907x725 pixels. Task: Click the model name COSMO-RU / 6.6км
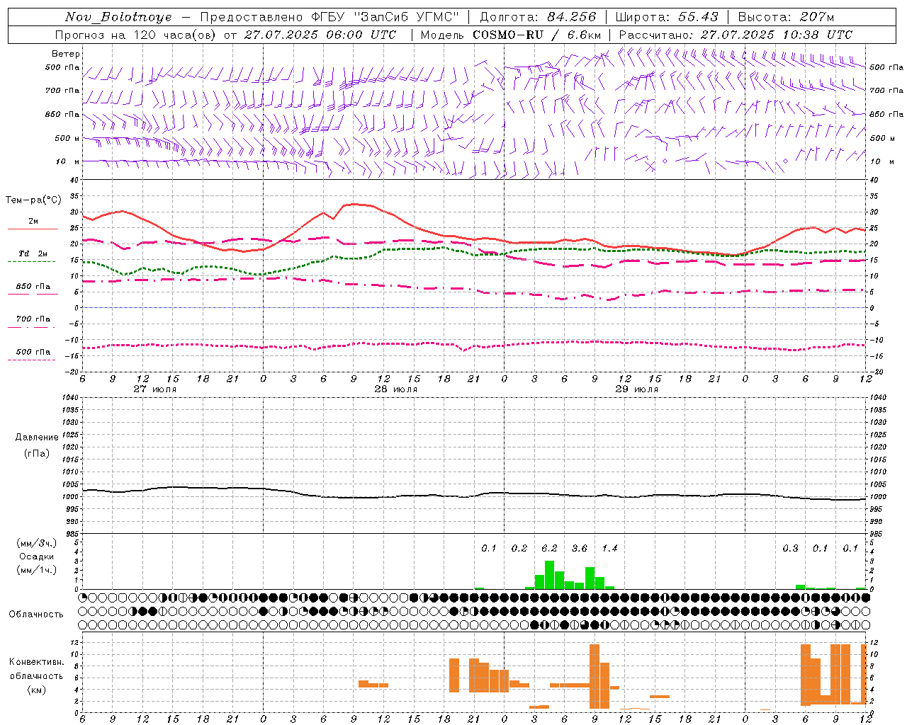pyautogui.click(x=537, y=35)
